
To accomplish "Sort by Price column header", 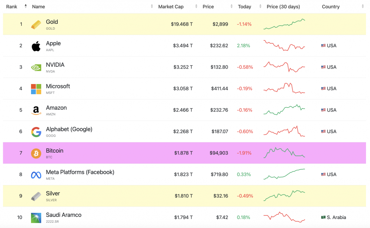I will (x=208, y=6).
